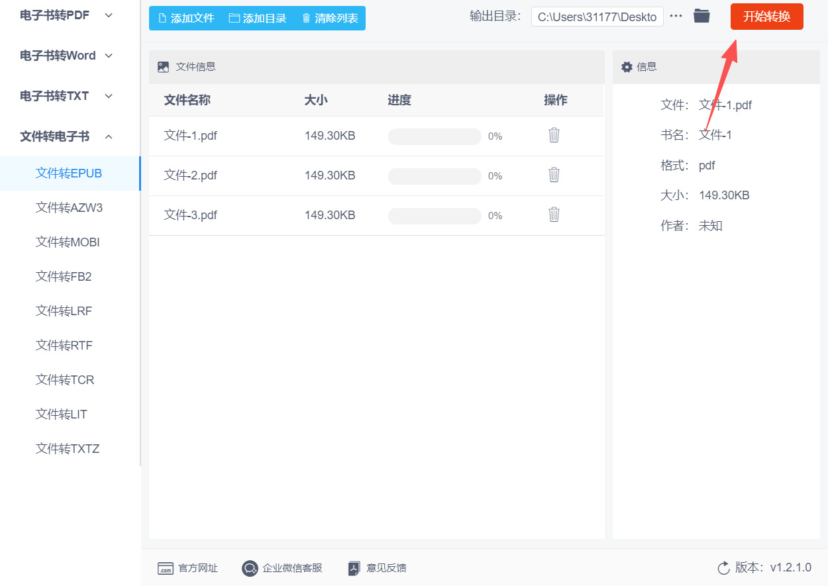Expand the 电子书转PDF section

(66, 15)
